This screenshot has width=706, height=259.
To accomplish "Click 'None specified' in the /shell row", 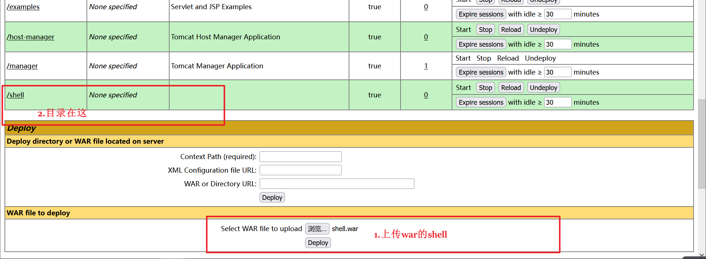I will (113, 95).
